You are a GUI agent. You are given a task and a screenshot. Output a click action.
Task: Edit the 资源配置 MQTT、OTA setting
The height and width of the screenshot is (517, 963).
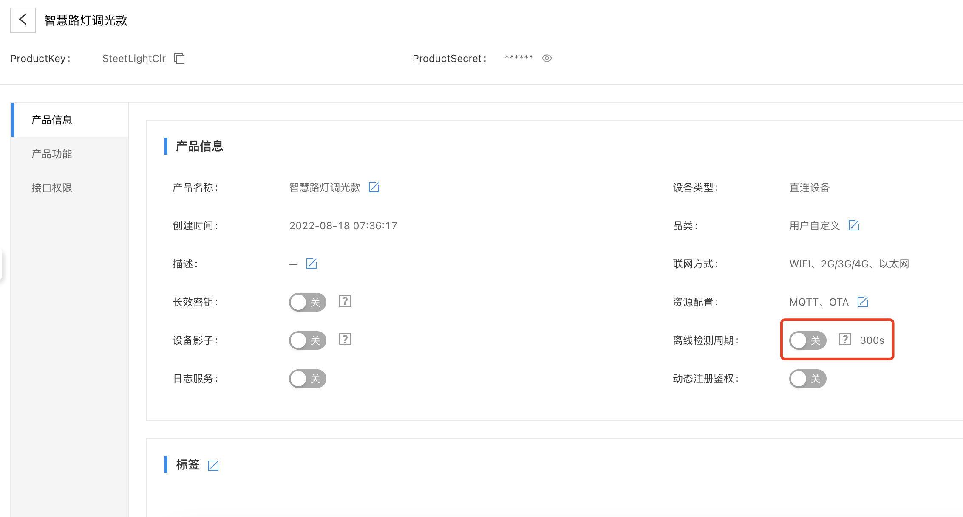coord(863,302)
